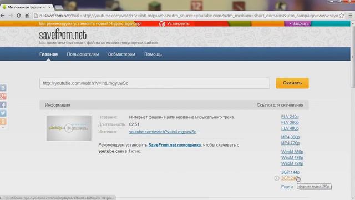Download MP4 360p format
Image resolution: width=355 pixels, height=200 pixels.
click(290, 137)
